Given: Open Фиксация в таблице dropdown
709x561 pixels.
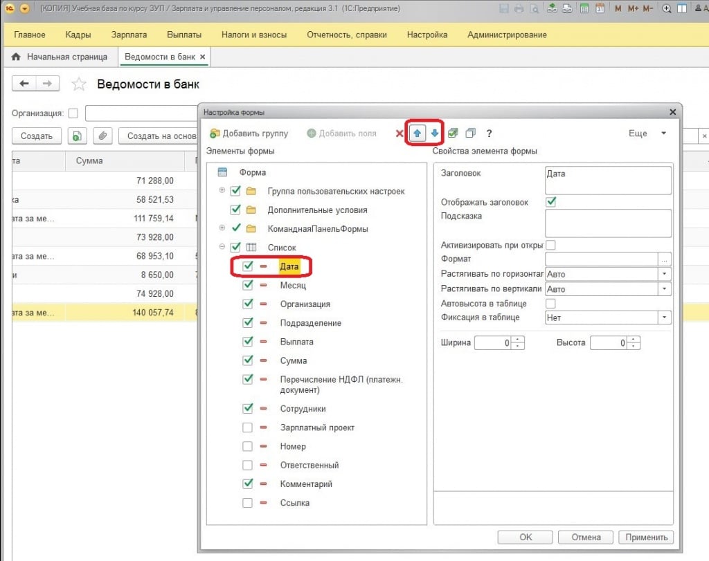Looking at the screenshot, I should pyautogui.click(x=665, y=318).
